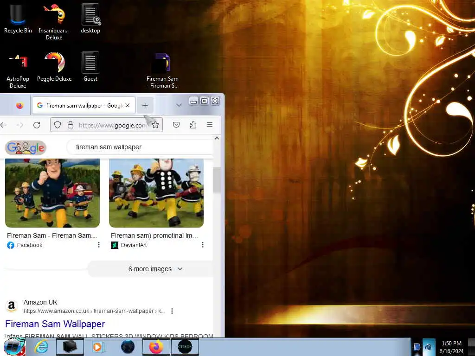Click the Firefox pinned tab icon
Image resolution: width=475 pixels, height=356 pixels.
19,105
